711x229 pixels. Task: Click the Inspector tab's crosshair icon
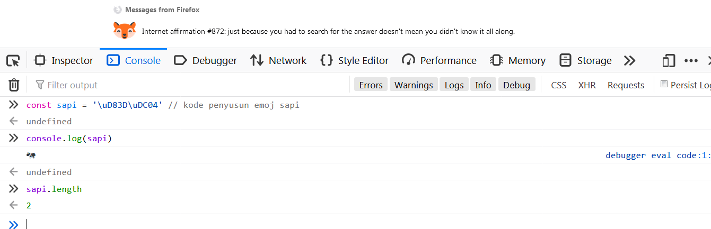40,60
